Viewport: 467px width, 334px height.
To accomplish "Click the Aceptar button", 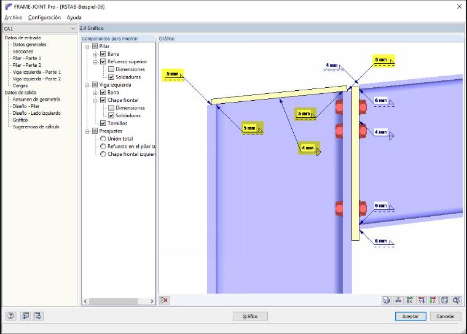I will [410, 316].
